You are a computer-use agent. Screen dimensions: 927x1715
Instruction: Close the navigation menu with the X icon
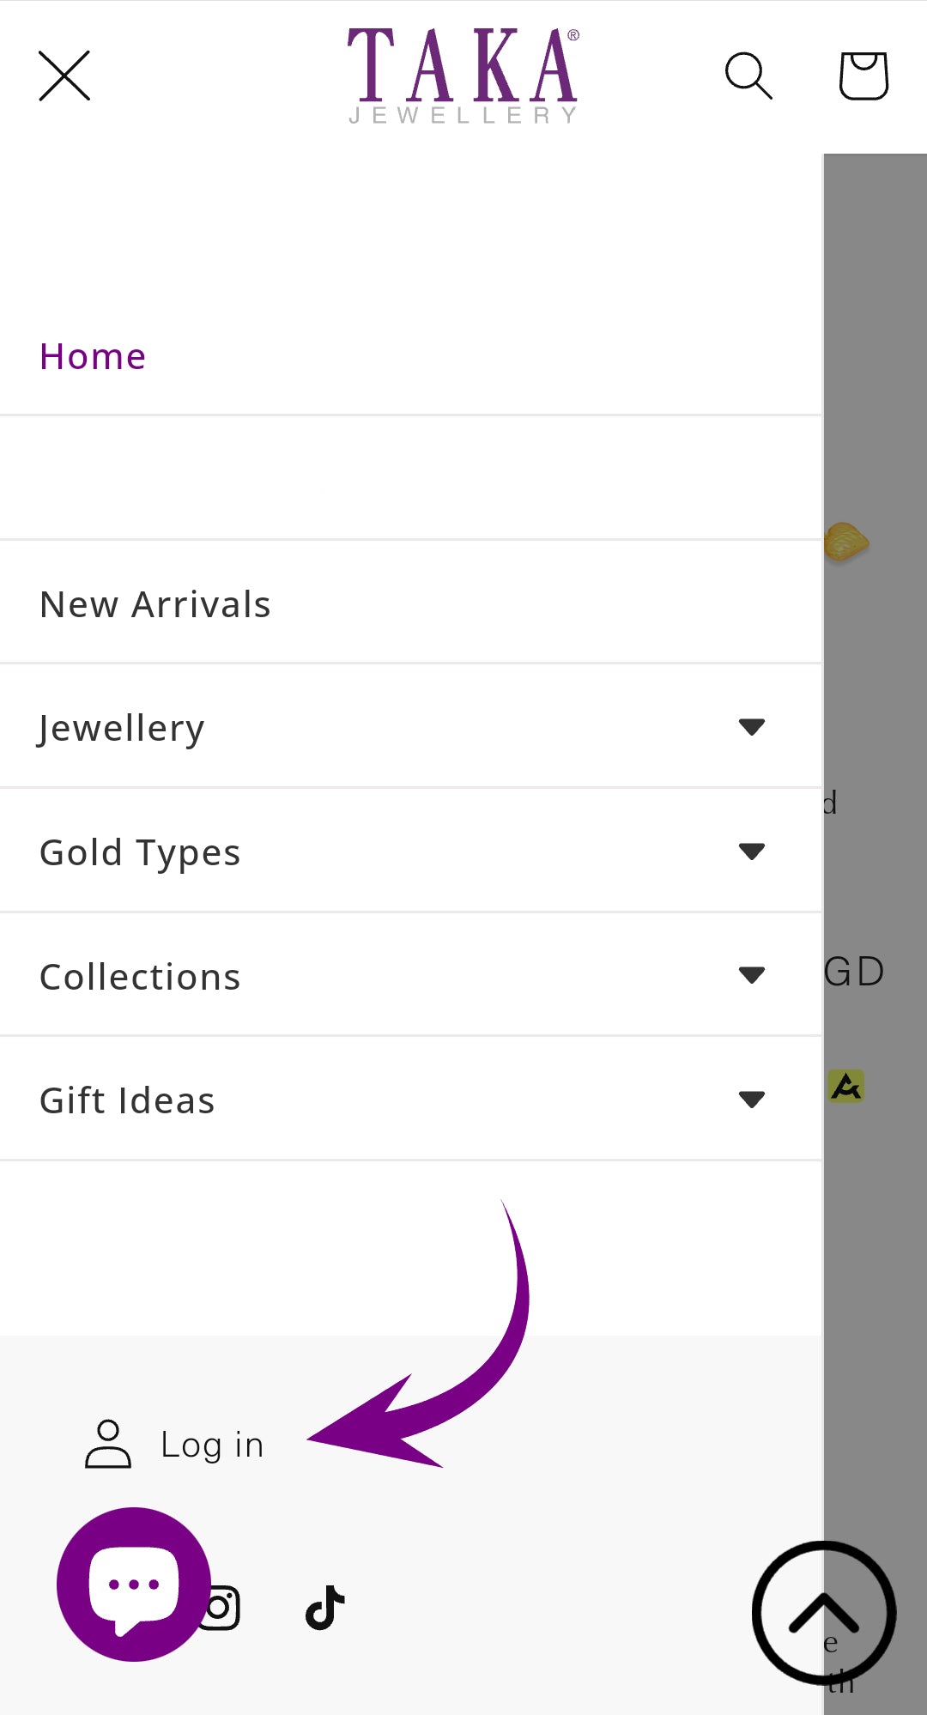(x=64, y=76)
